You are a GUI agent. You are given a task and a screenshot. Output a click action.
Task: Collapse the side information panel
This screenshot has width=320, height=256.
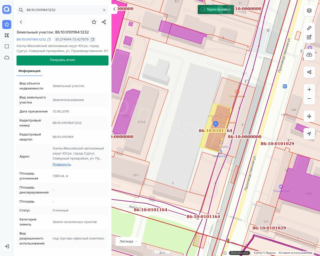coord(114,9)
